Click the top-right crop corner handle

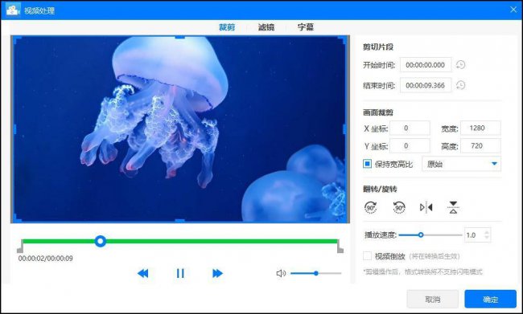(x=342, y=39)
